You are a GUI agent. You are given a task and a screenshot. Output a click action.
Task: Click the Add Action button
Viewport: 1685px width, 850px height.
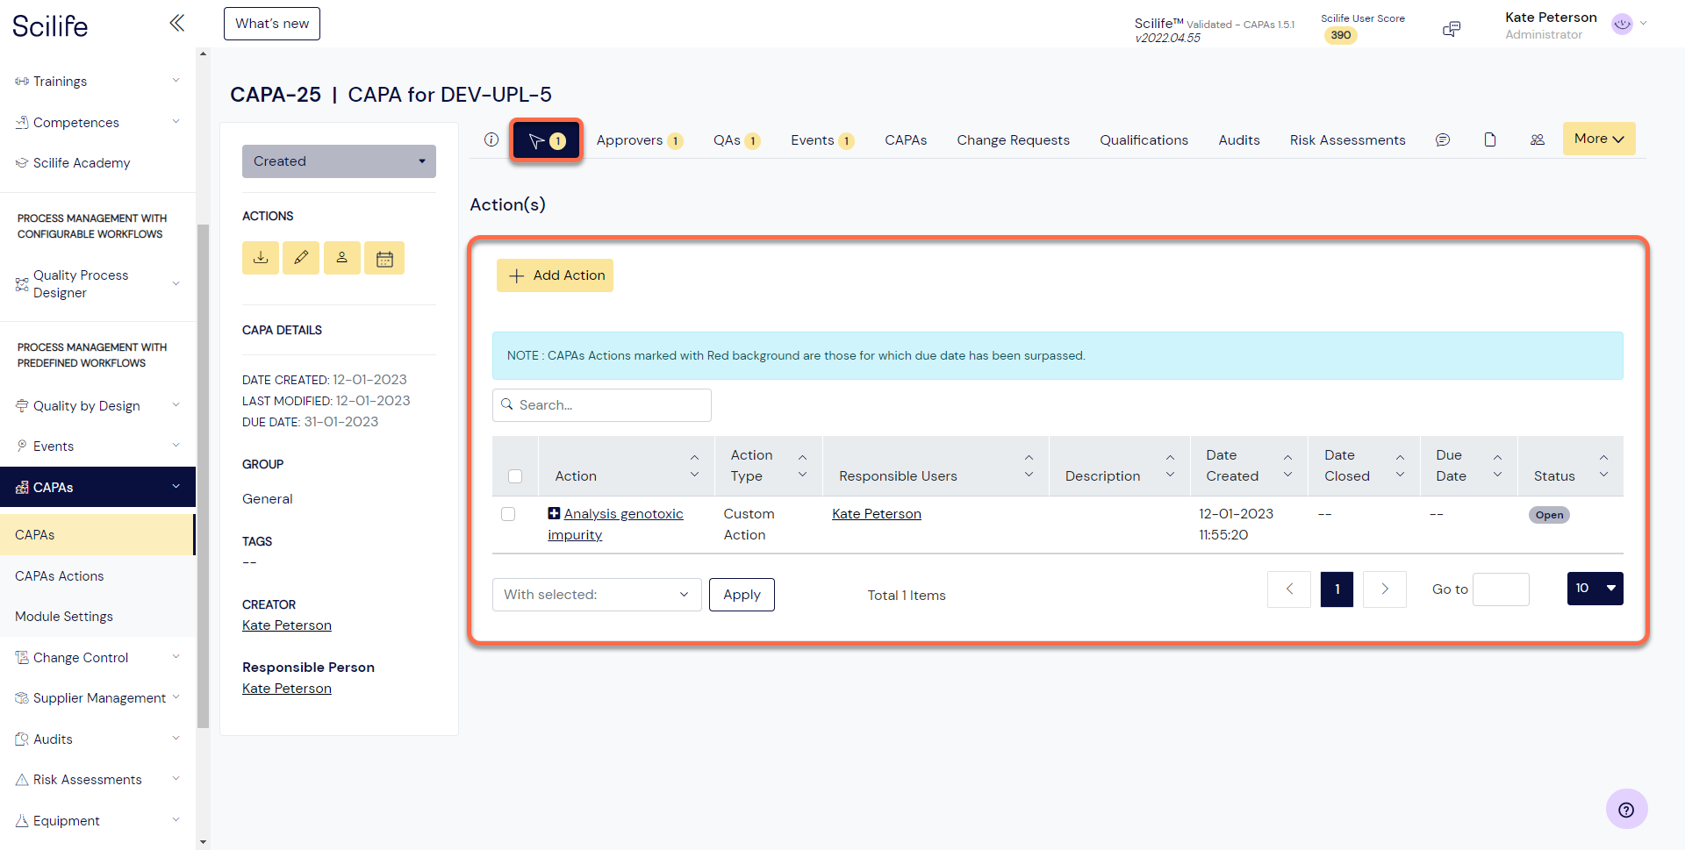(x=555, y=275)
